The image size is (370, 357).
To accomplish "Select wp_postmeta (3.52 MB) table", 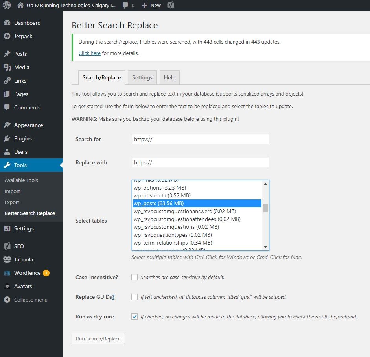I will click(197, 195).
